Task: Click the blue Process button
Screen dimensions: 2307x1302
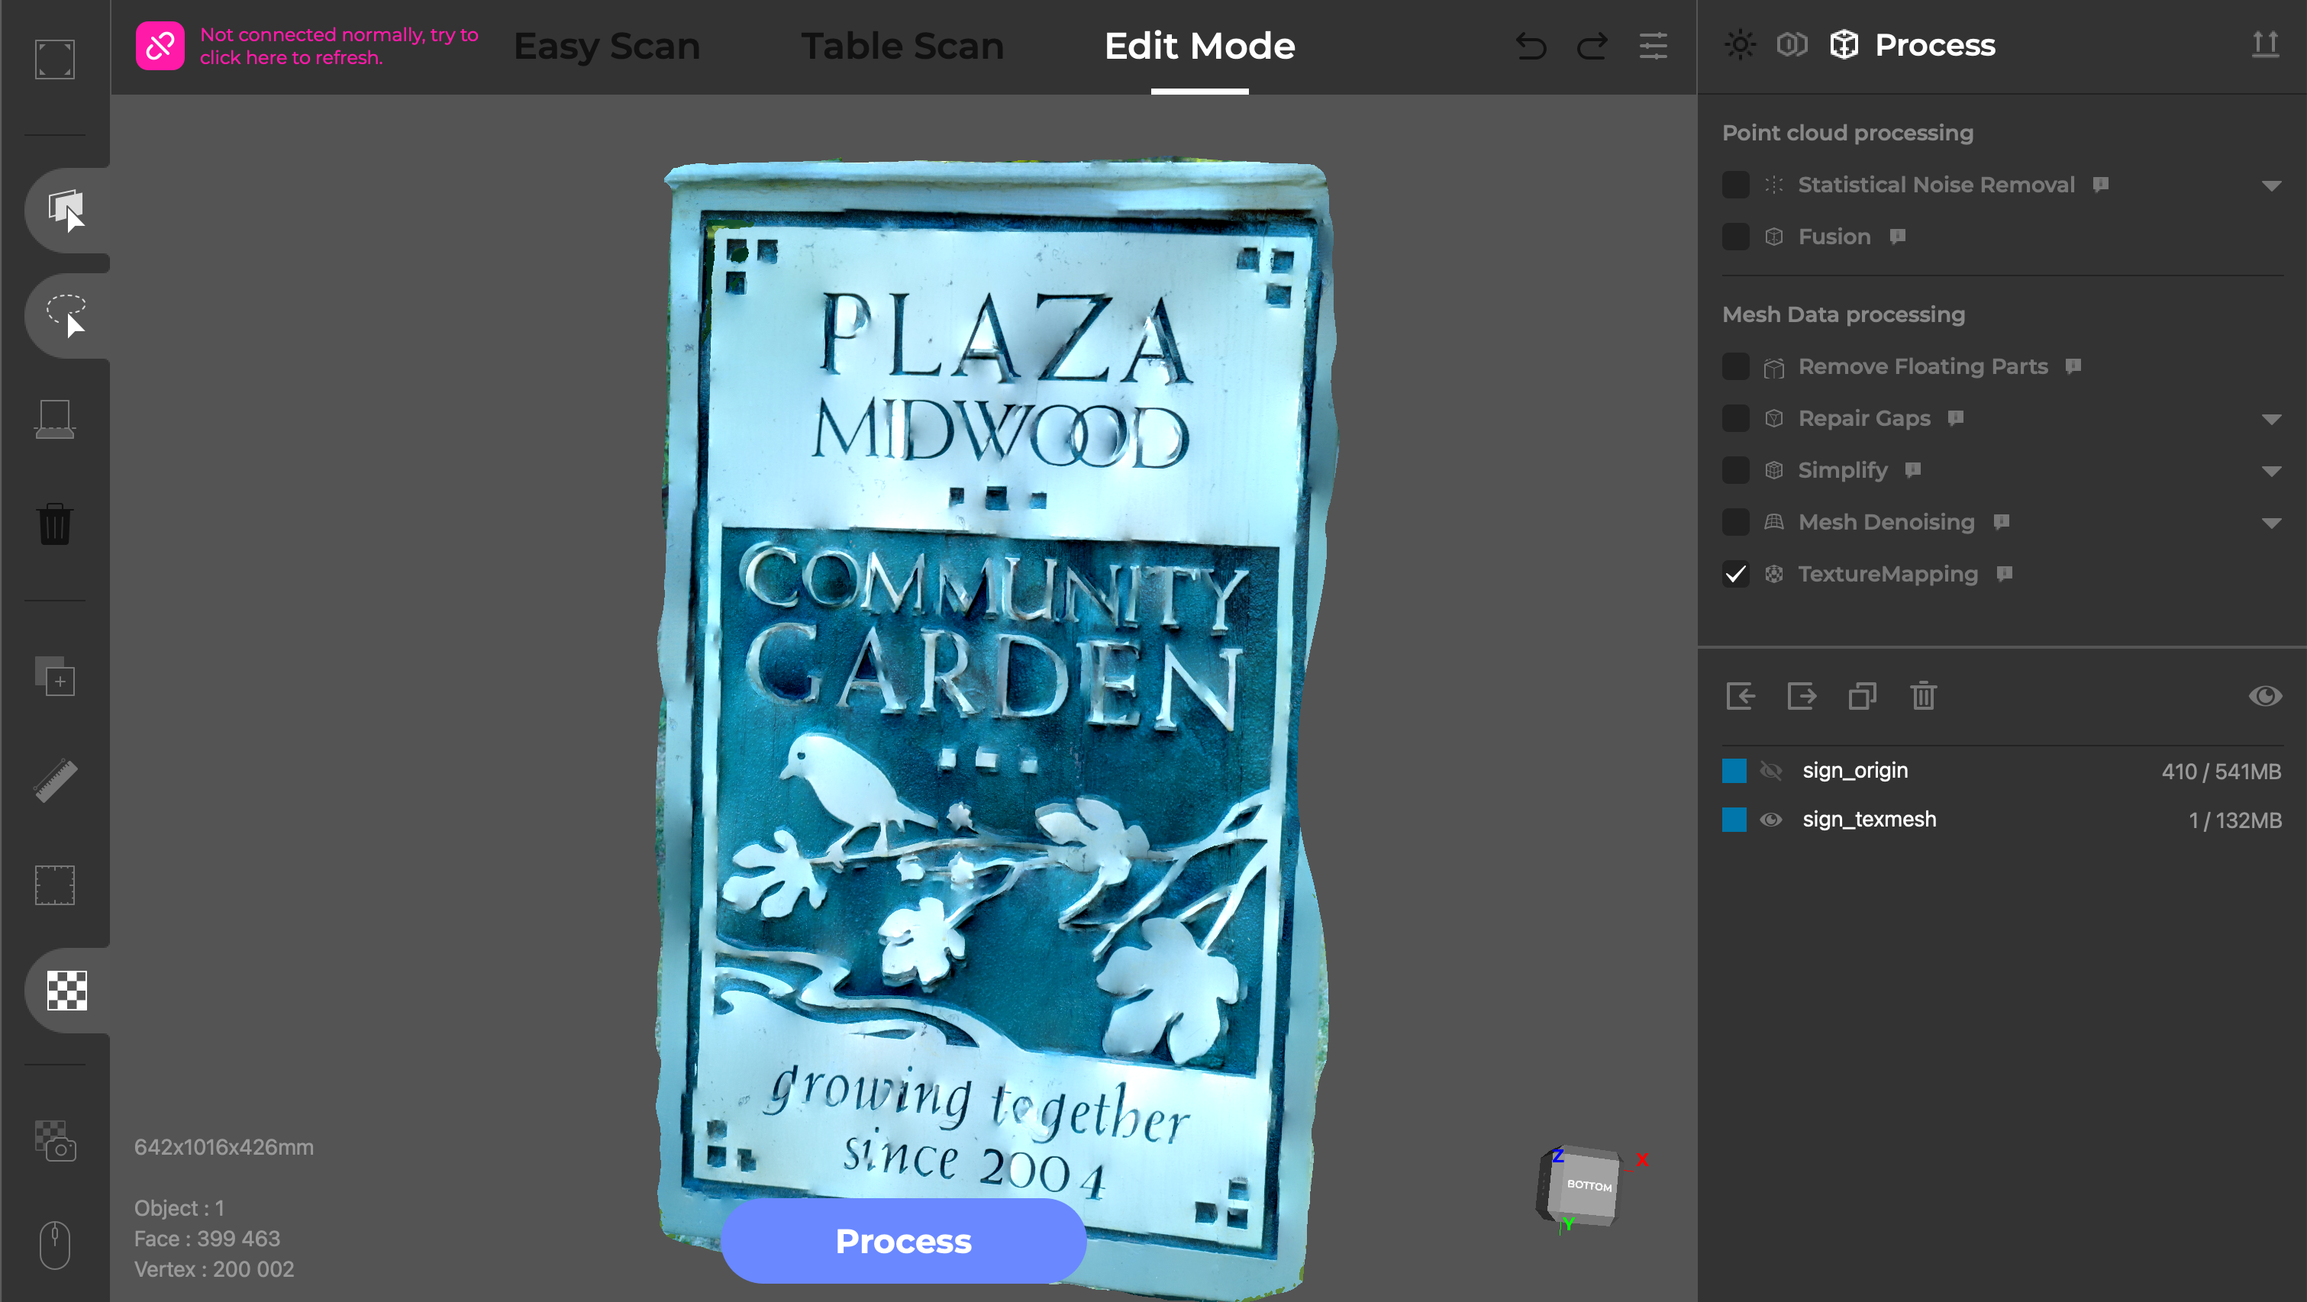Action: tap(903, 1241)
